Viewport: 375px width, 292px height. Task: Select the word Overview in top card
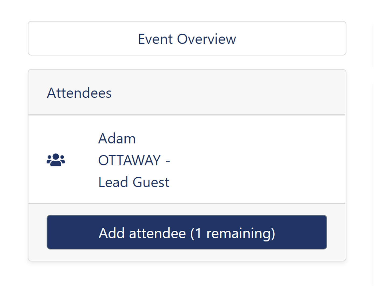click(206, 39)
